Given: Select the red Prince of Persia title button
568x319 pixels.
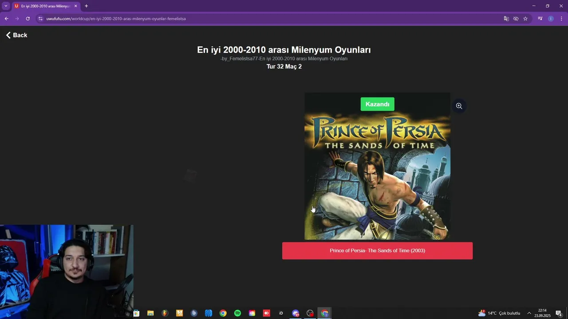Looking at the screenshot, I should tap(377, 251).
